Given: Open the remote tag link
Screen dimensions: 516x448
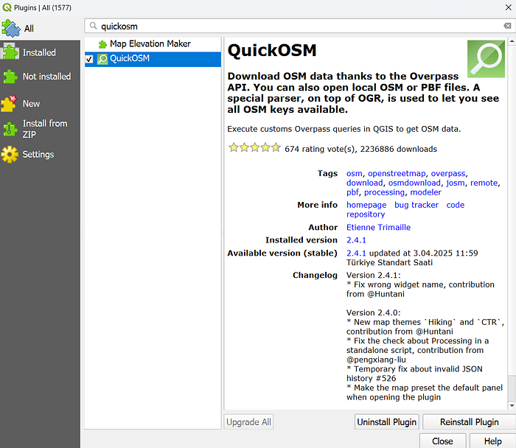Looking at the screenshot, I should (x=484, y=183).
